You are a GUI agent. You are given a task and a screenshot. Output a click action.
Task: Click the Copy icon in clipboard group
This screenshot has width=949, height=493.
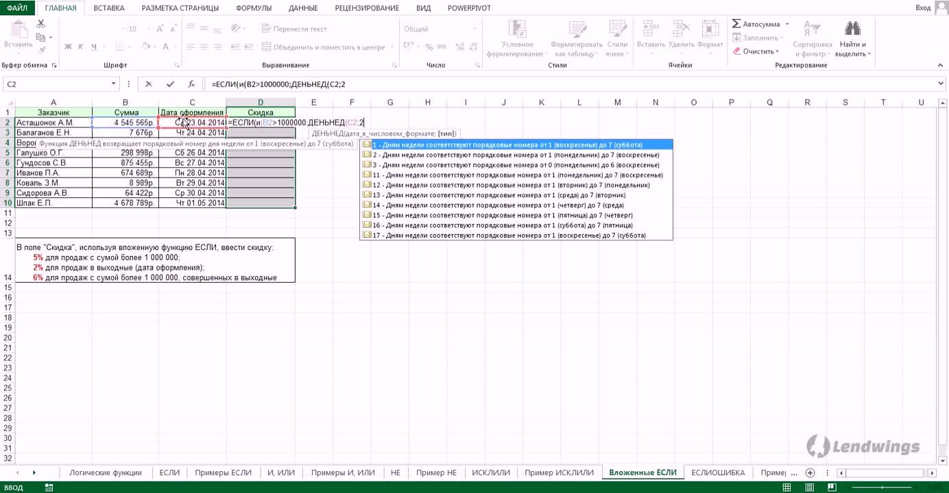[41, 37]
